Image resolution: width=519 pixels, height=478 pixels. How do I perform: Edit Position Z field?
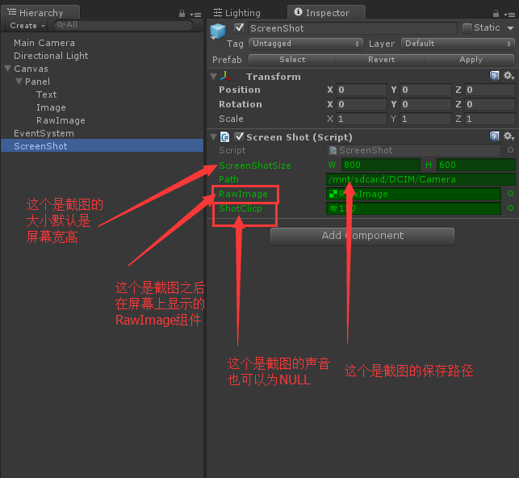coord(490,90)
